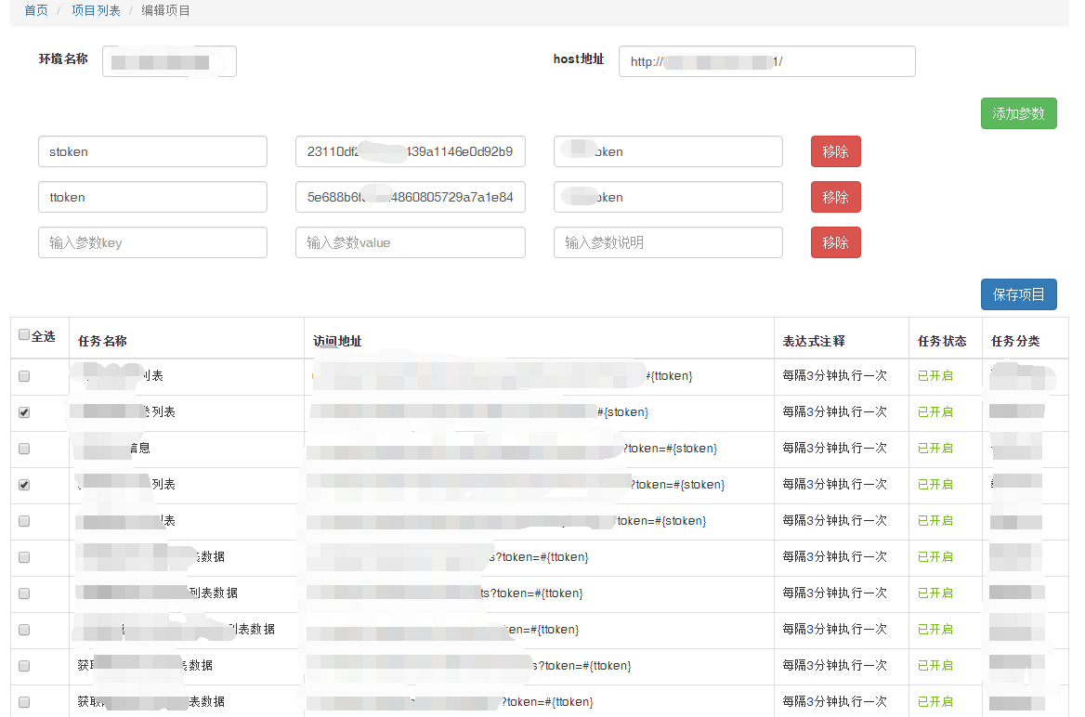Click the 任务分类 column header
Viewport: 1085px width, 717px height.
pyautogui.click(x=1015, y=341)
